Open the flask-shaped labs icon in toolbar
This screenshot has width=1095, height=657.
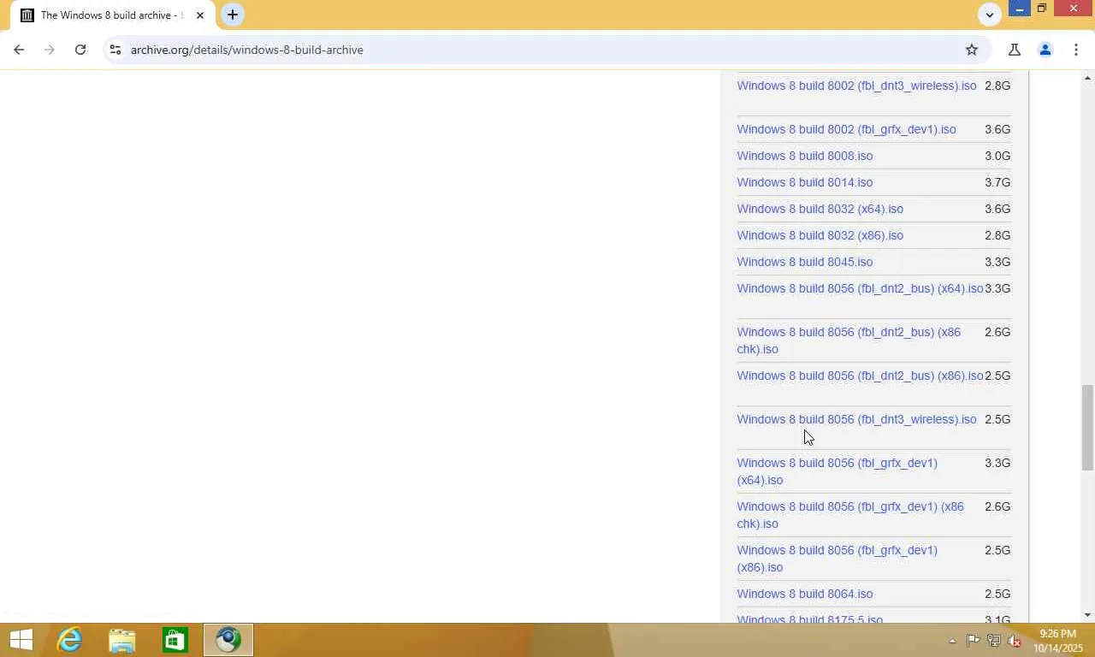coord(1015,50)
